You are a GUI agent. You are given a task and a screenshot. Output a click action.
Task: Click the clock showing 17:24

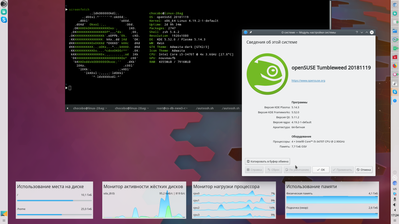tap(395, 215)
